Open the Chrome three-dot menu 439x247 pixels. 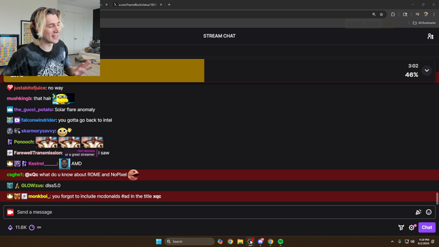click(434, 14)
